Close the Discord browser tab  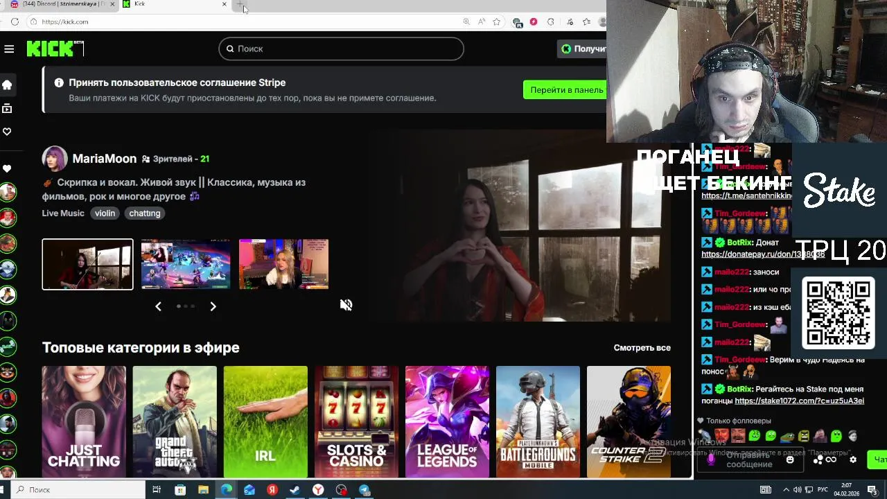(x=112, y=4)
